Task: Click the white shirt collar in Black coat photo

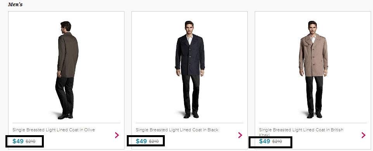Action: [x=189, y=39]
